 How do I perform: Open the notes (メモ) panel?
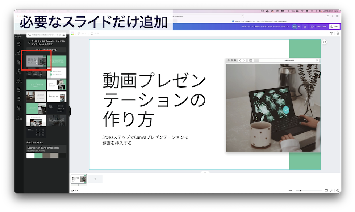75,191
